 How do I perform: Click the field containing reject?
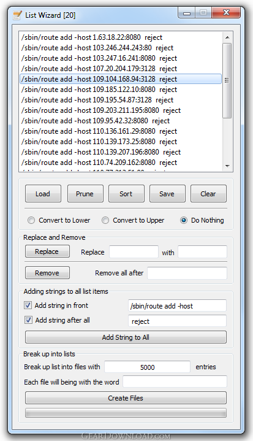tap(177, 321)
